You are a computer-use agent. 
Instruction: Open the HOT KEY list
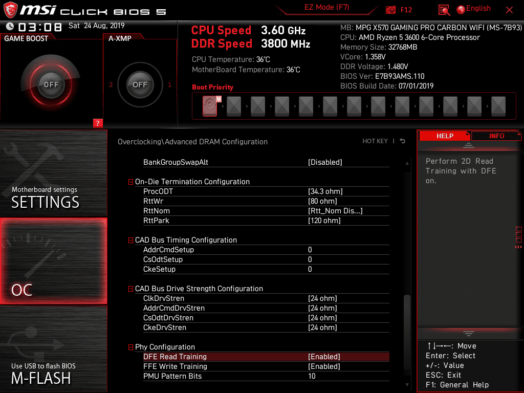[375, 141]
